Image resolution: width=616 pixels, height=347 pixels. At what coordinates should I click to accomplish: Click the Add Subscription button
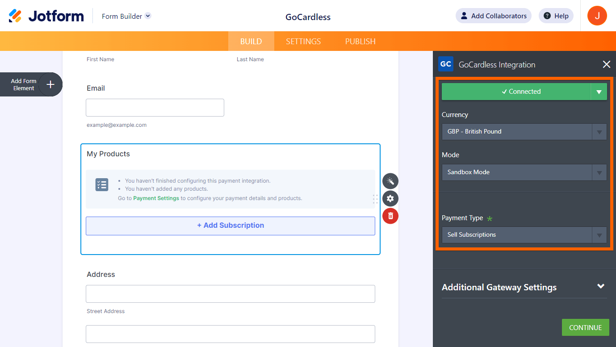pos(230,226)
